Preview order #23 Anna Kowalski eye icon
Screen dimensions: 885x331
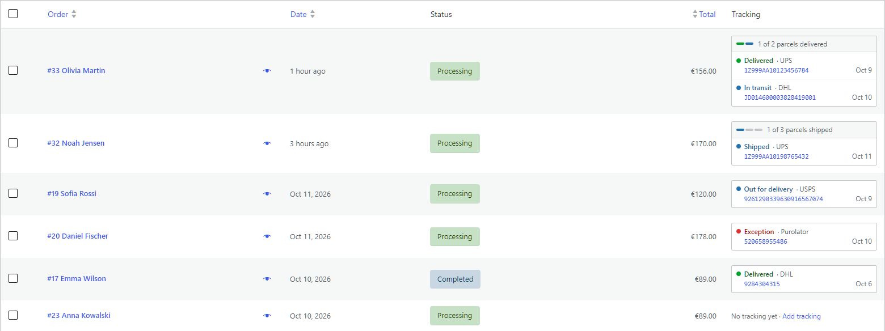(x=267, y=316)
